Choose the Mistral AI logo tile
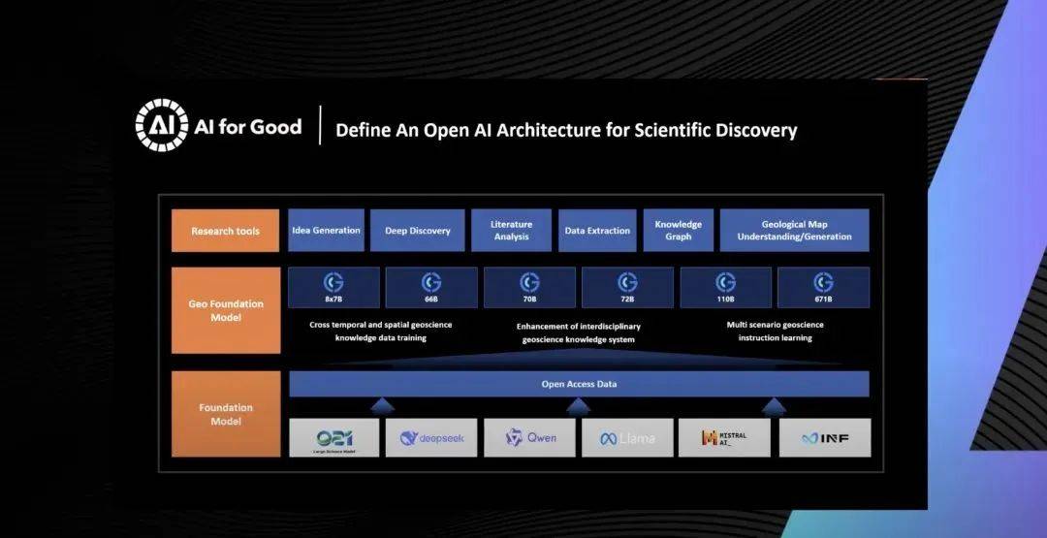This screenshot has height=538, width=1047. click(x=725, y=438)
